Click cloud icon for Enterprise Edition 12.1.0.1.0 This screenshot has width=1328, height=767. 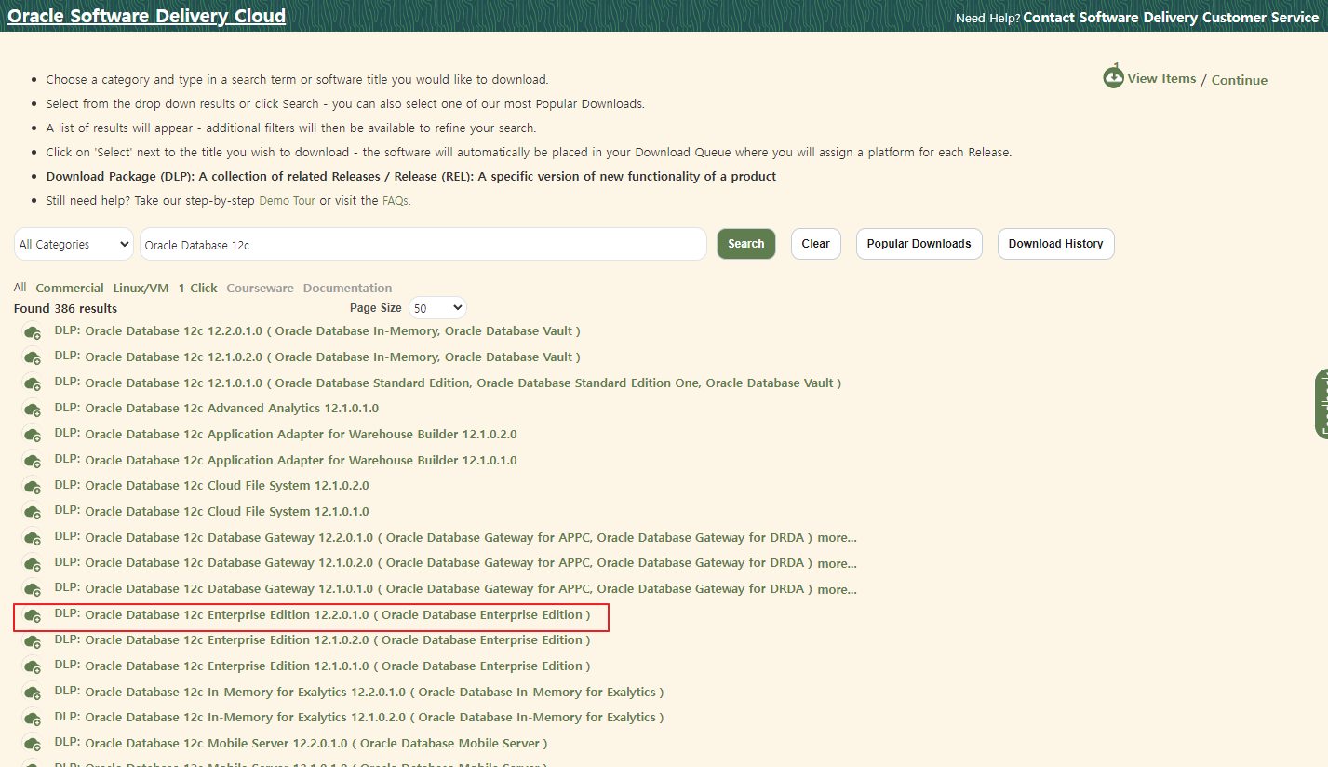(x=33, y=667)
